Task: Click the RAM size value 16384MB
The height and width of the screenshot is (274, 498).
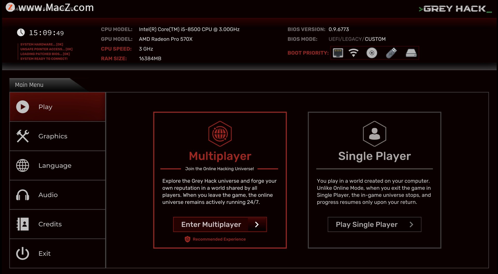Action: click(x=150, y=58)
